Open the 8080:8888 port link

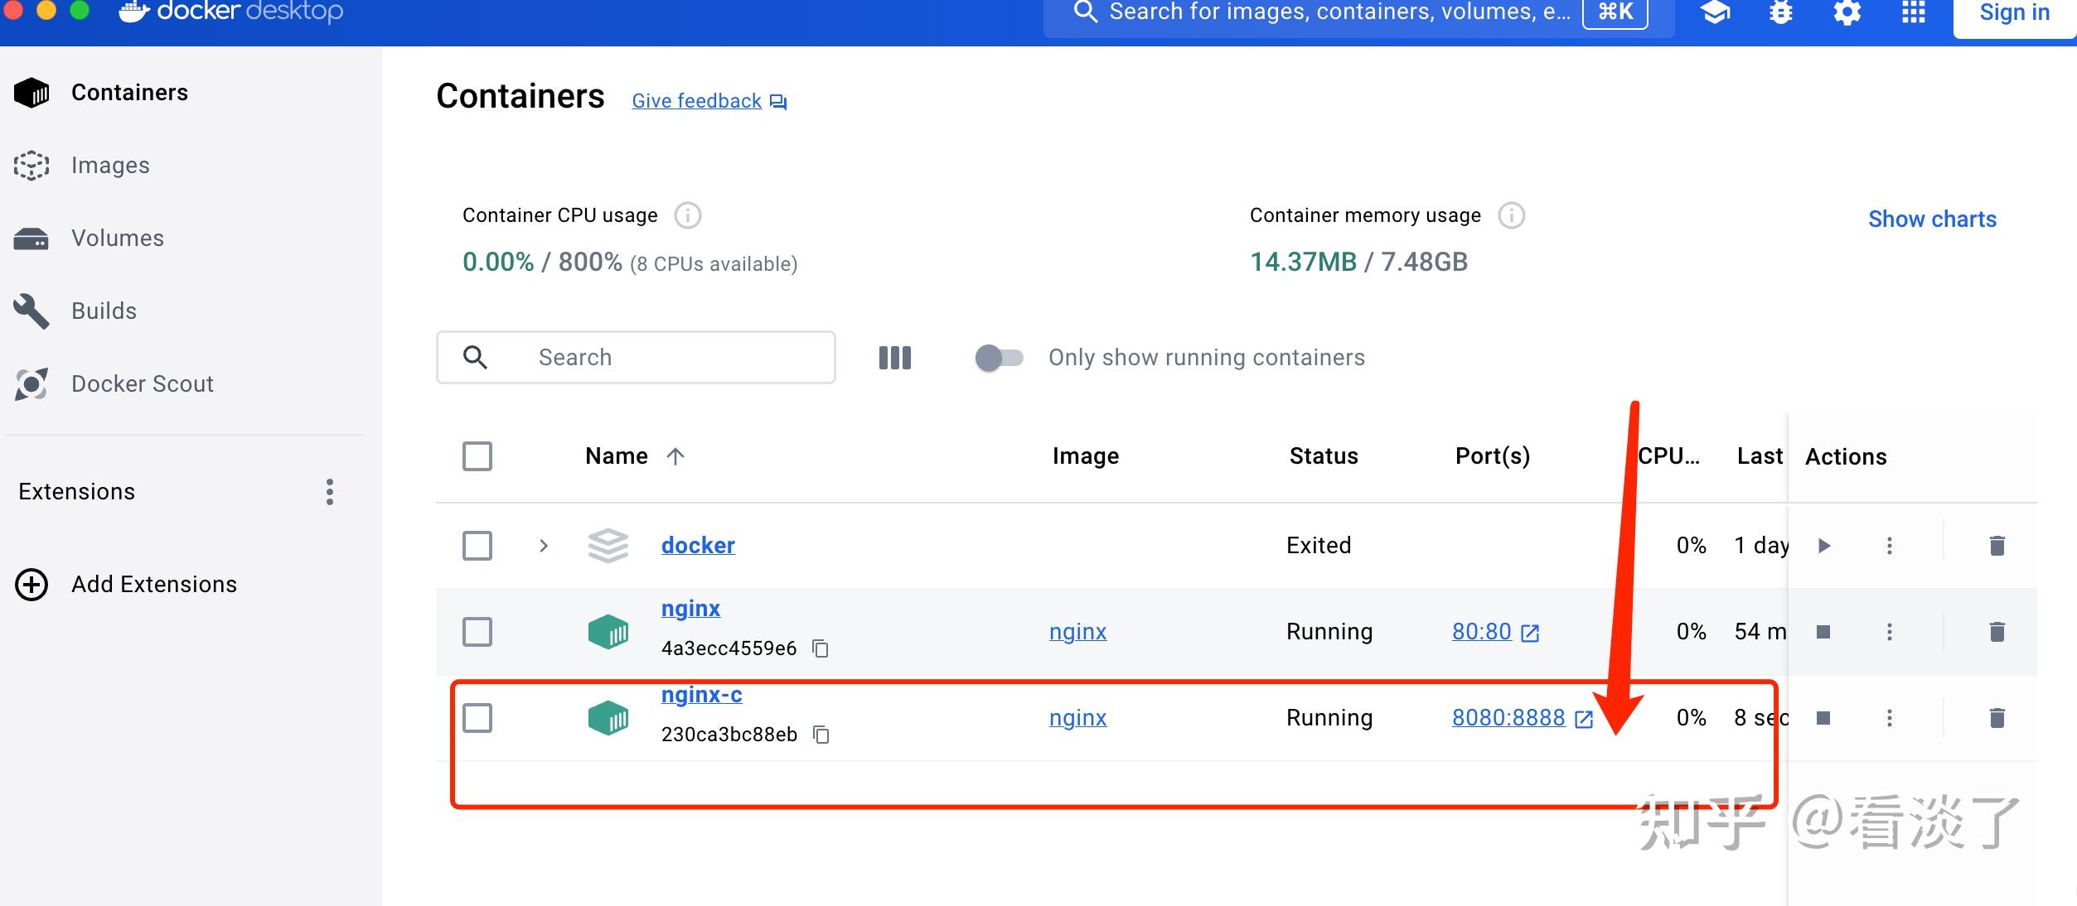[1508, 718]
